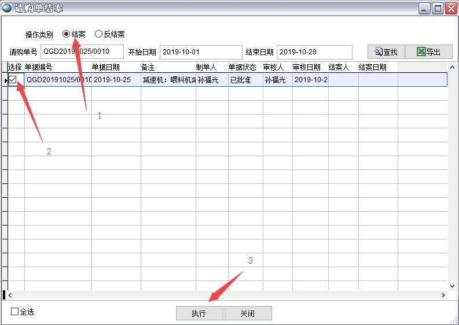Enable the 全选 checkbox
Viewport: 459px width, 325px height.
pyautogui.click(x=15, y=312)
